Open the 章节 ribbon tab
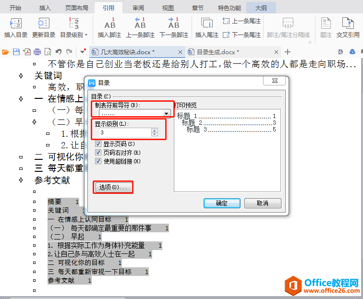363x299 pixels. click(197, 8)
